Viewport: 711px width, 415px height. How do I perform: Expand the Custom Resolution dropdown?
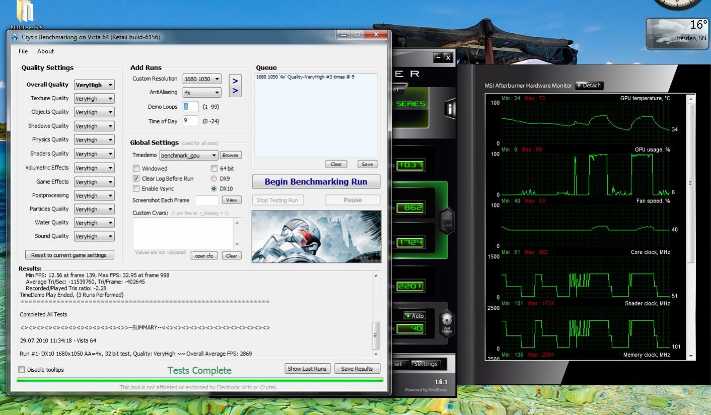pos(202,79)
